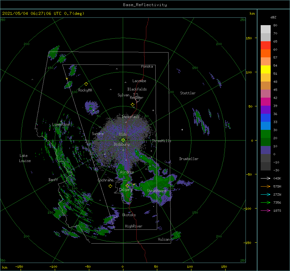290x271 pixels.
Task: Click the Banff label
Action: coord(53,179)
